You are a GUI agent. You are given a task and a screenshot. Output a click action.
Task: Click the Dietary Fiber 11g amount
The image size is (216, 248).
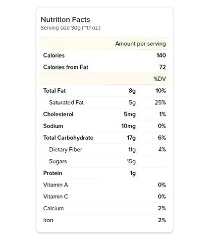pyautogui.click(x=132, y=150)
